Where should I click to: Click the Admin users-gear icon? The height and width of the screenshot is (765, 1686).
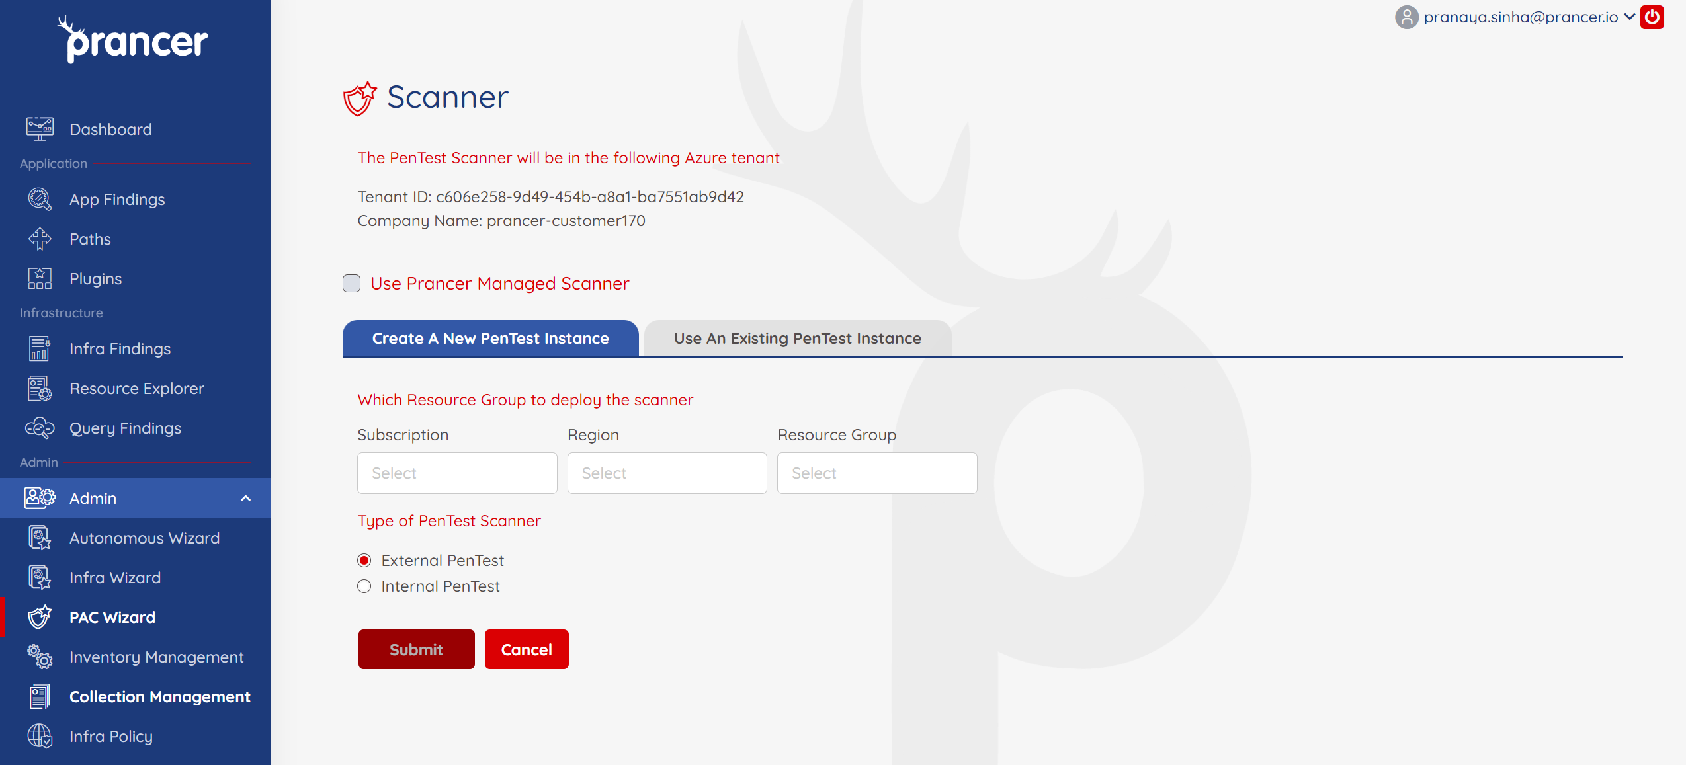(x=40, y=498)
